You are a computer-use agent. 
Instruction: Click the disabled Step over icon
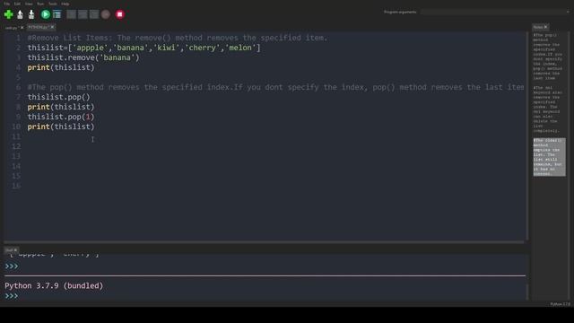[72, 14]
